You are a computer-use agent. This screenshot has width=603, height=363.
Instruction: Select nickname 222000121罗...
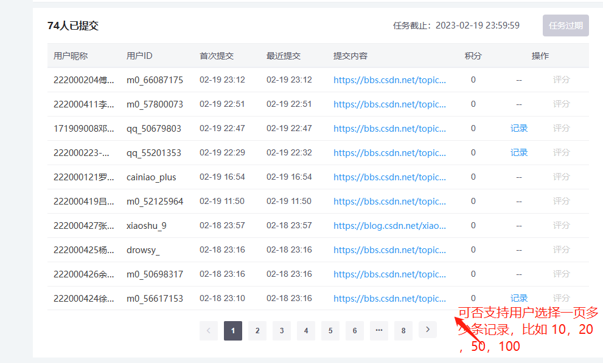tap(84, 177)
